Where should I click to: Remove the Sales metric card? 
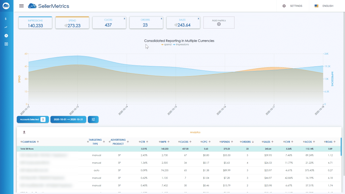(x=198, y=19)
